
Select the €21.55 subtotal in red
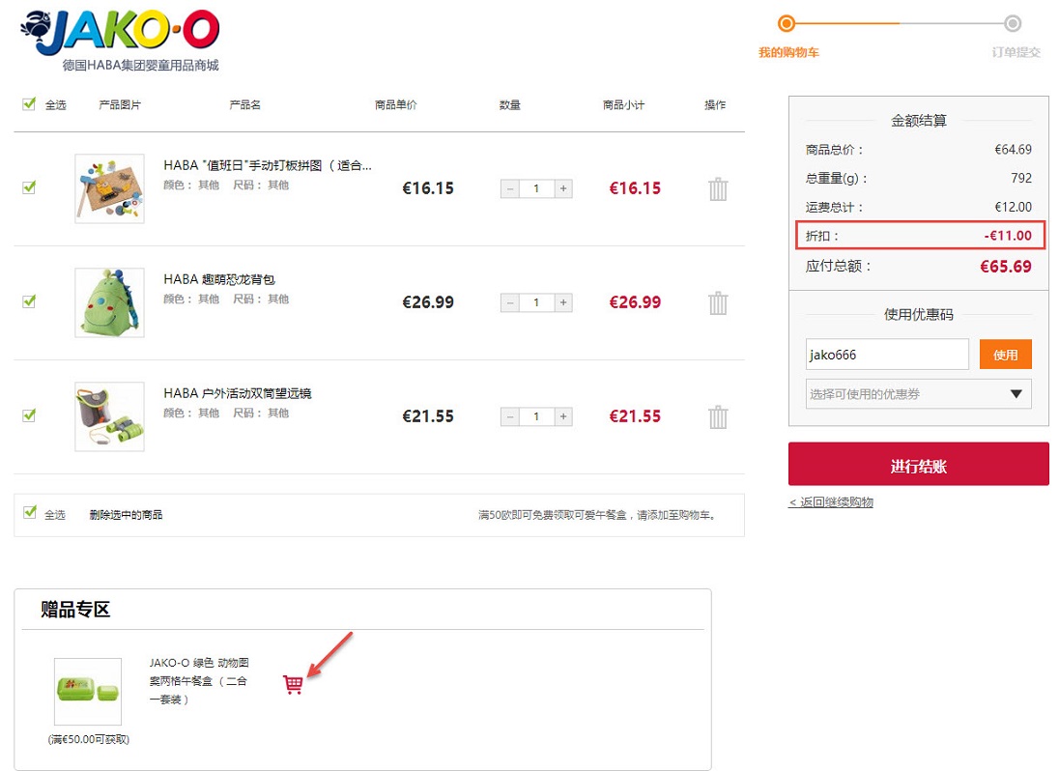[x=635, y=416]
